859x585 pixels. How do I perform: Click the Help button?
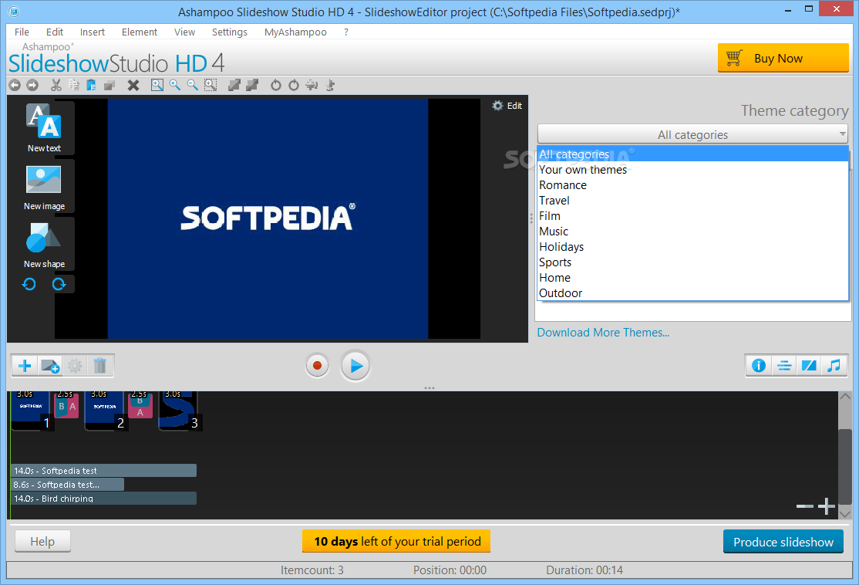click(42, 542)
